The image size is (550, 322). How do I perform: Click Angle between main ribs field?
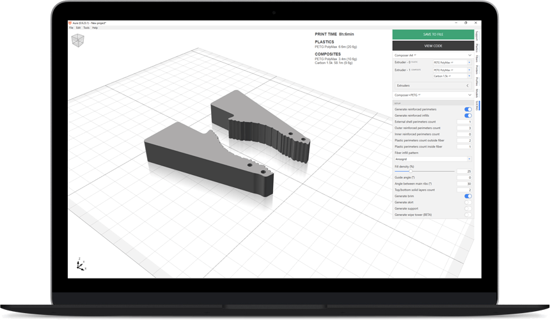pos(464,183)
